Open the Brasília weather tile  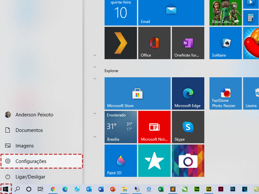(x=121, y=127)
